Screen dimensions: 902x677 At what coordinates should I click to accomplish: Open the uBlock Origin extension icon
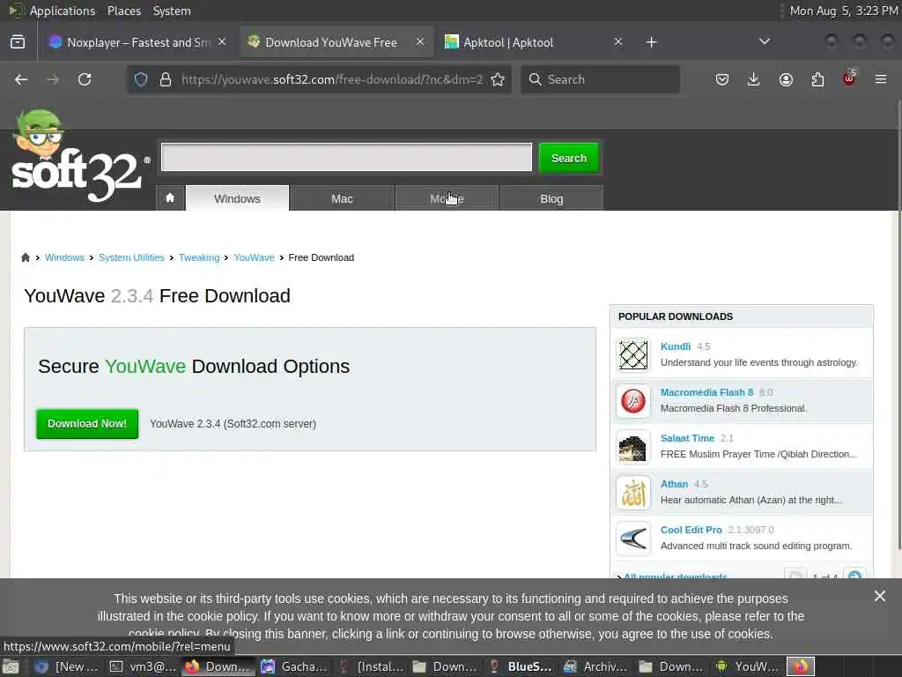[x=849, y=78]
